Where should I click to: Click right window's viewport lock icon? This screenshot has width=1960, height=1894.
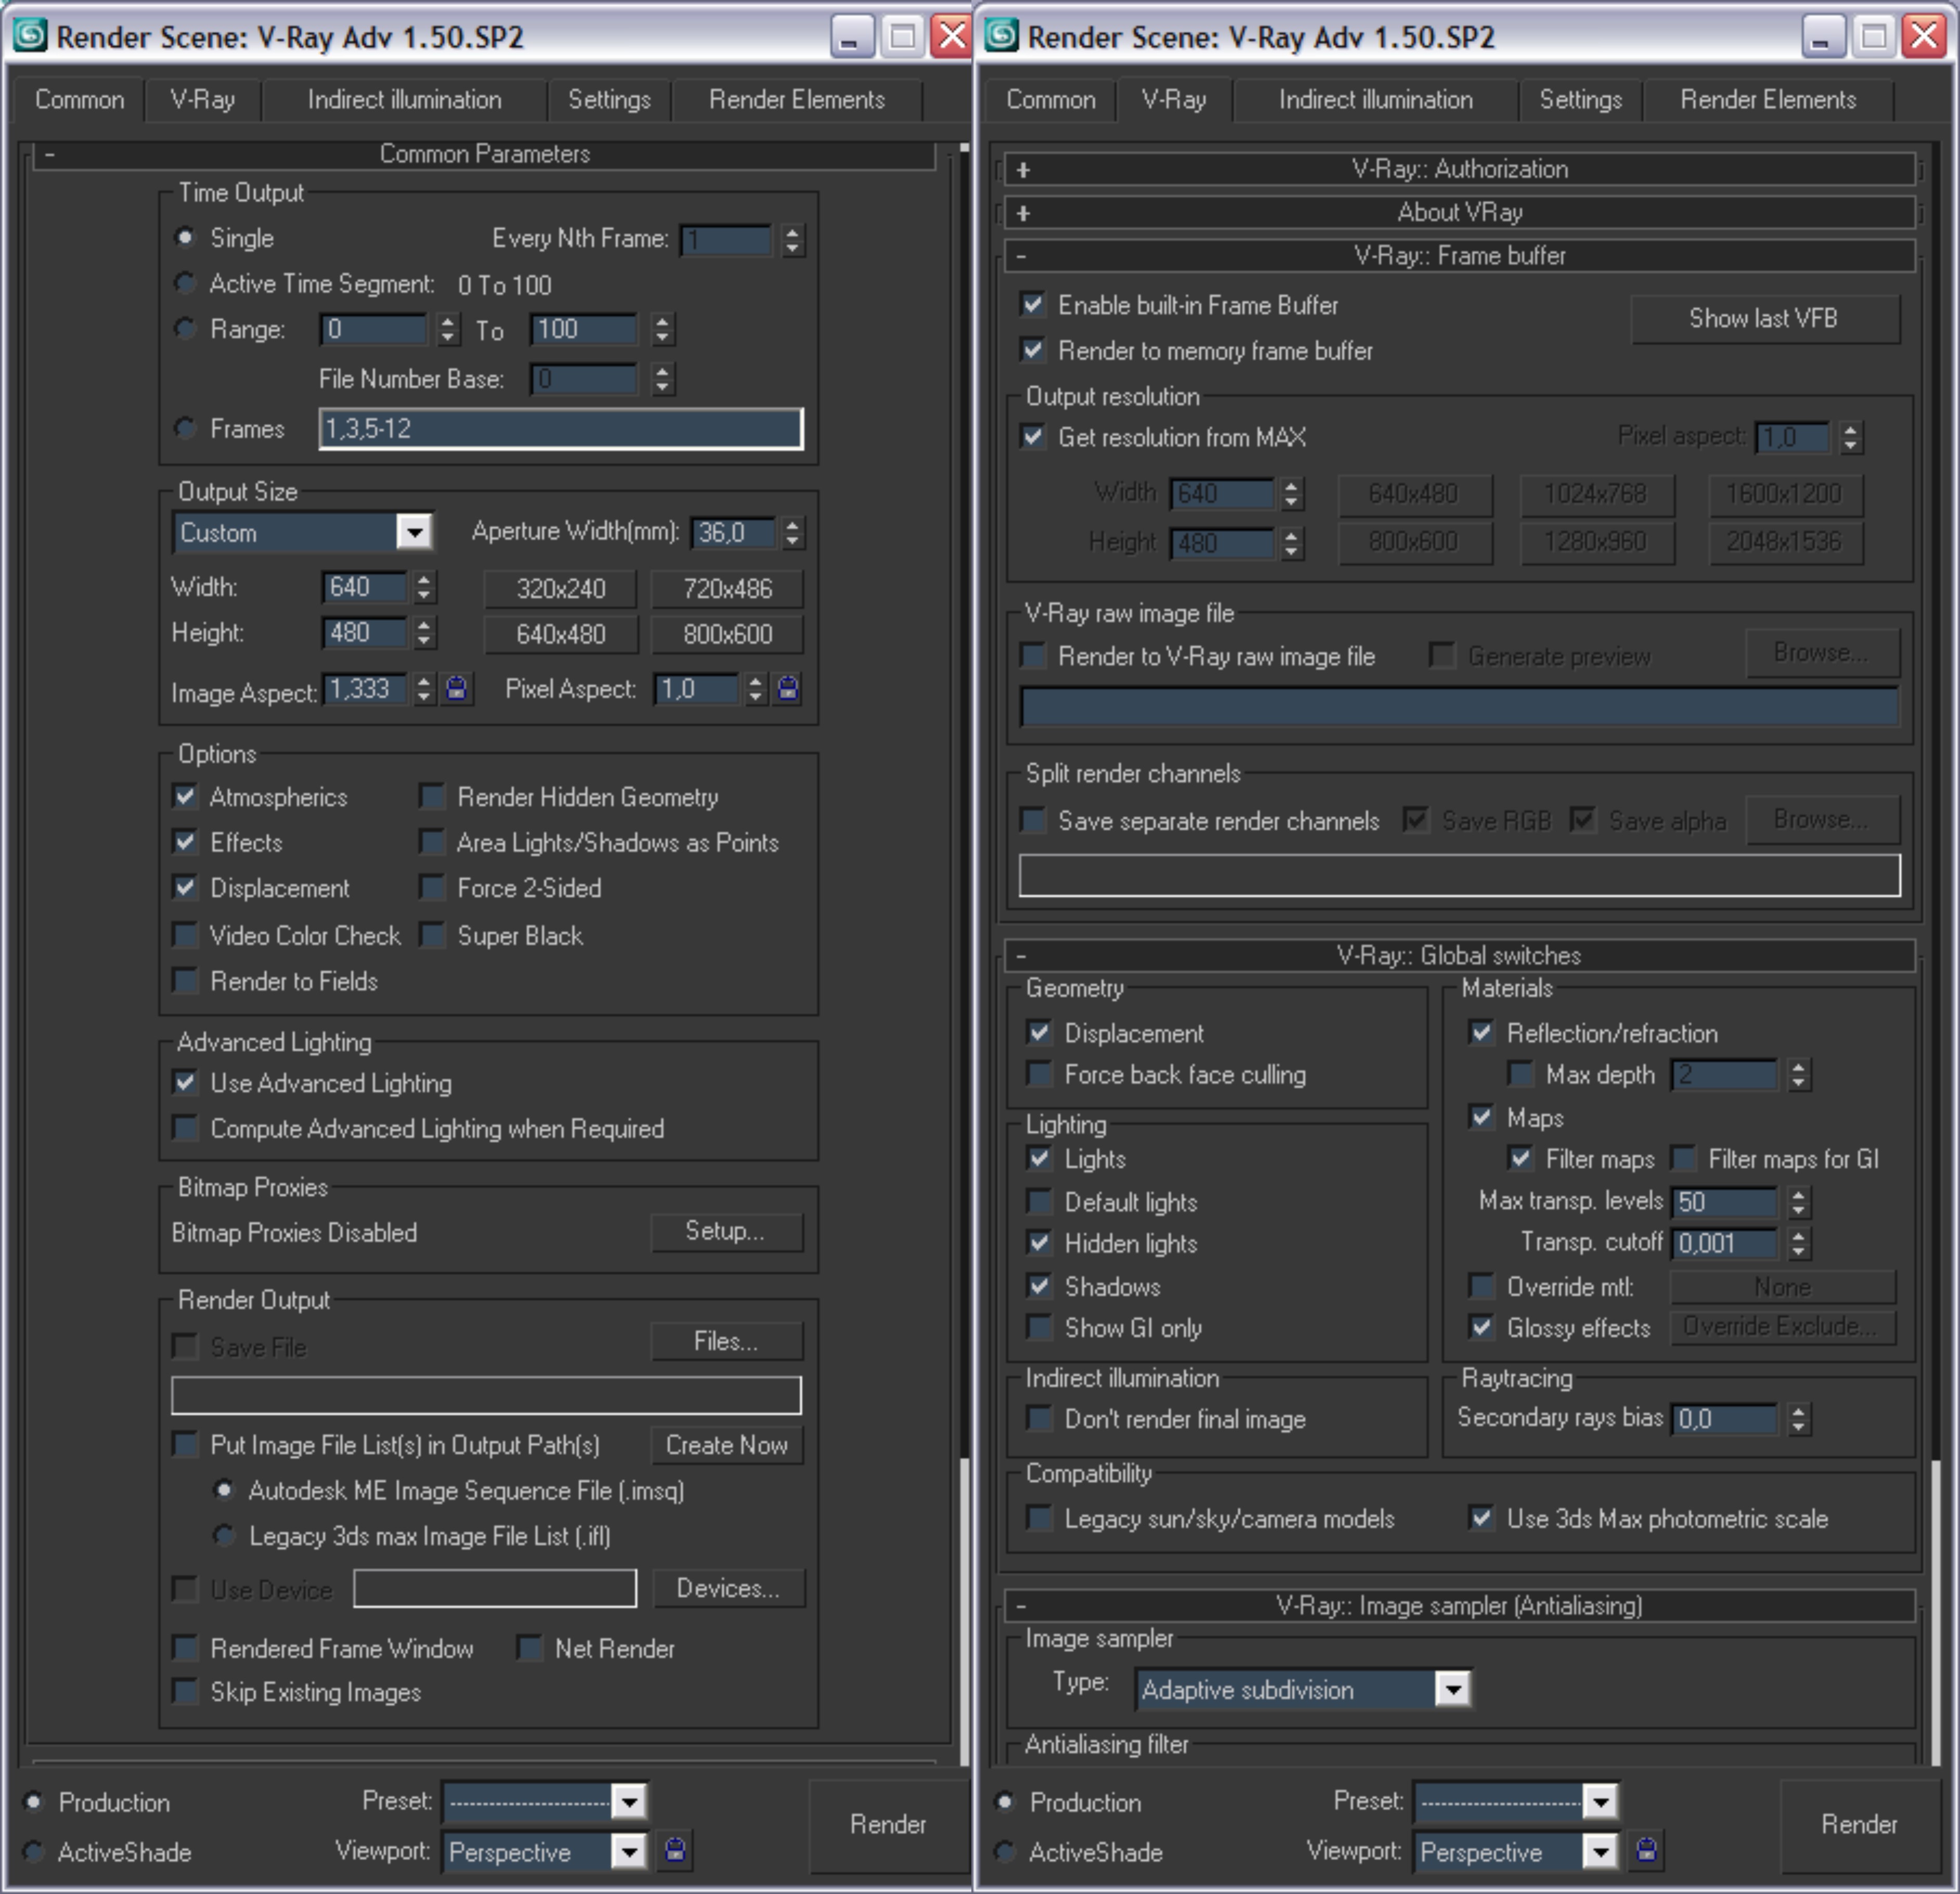pos(1646,1850)
